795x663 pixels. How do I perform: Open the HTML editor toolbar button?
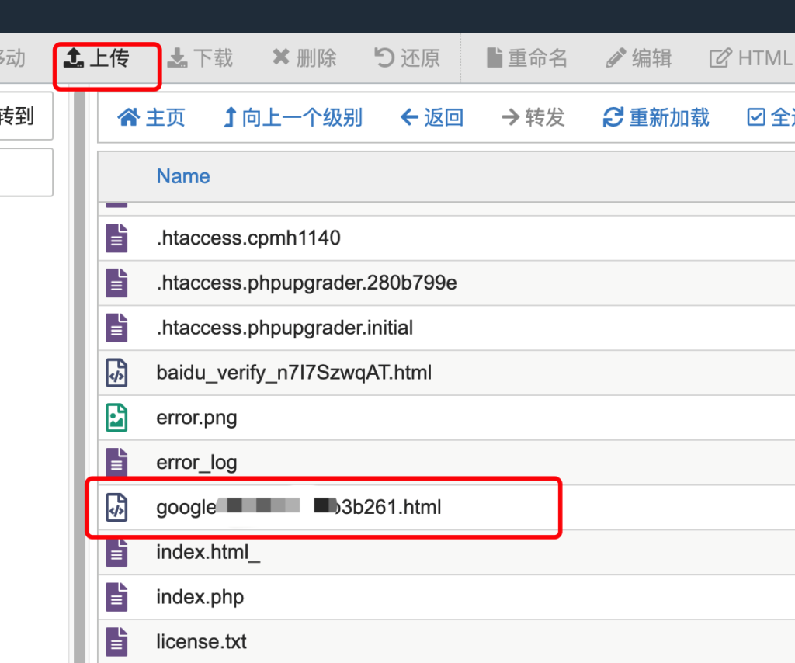(751, 57)
